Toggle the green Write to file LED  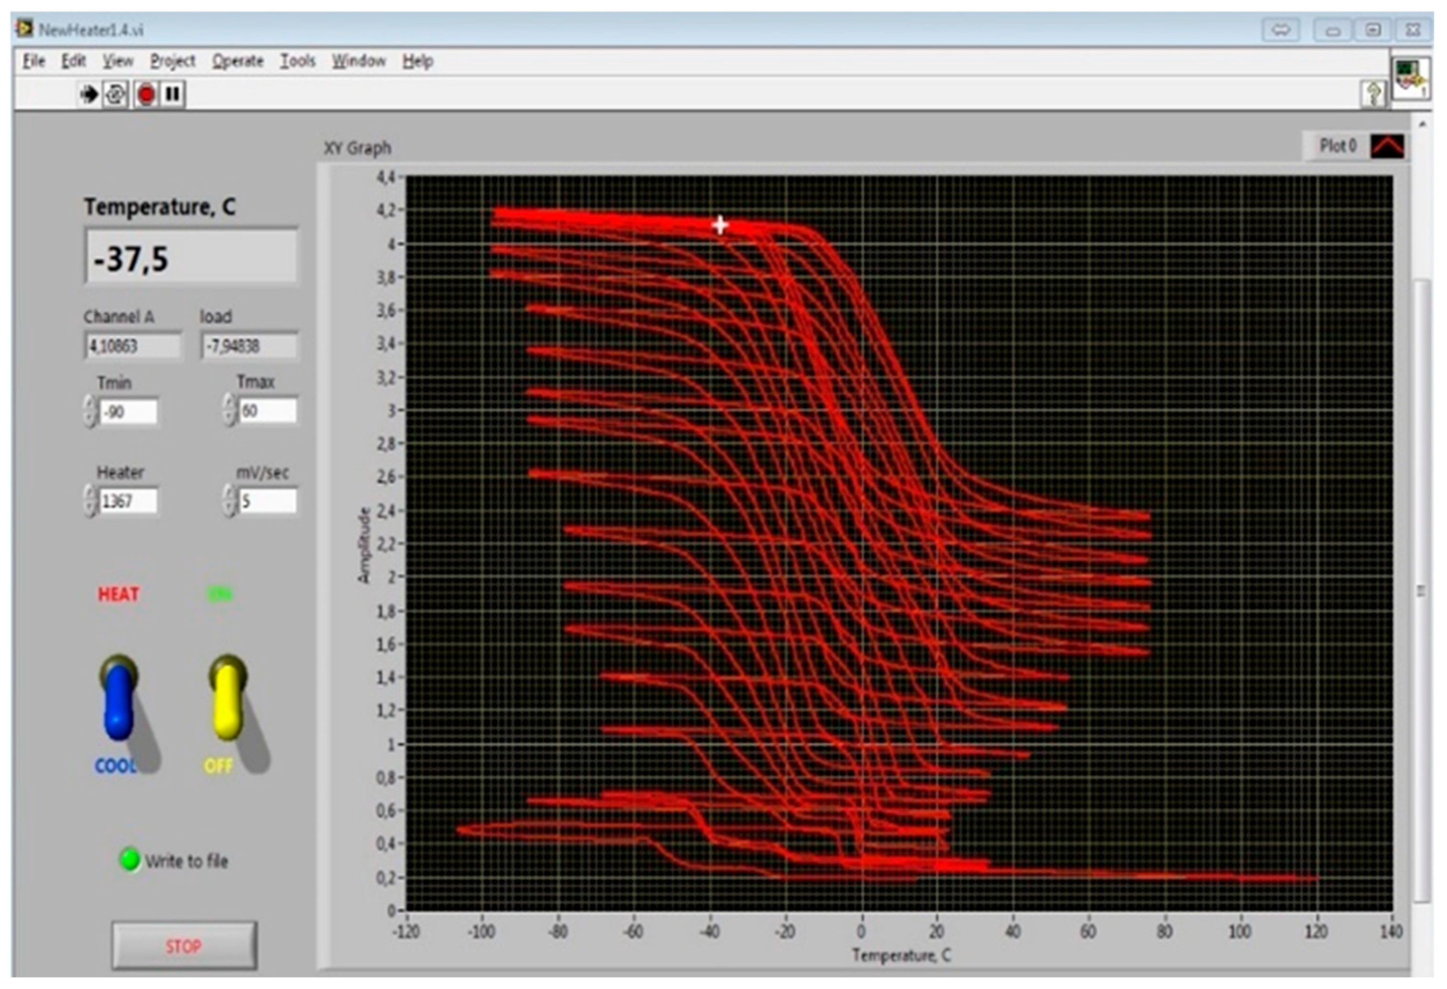coord(130,860)
